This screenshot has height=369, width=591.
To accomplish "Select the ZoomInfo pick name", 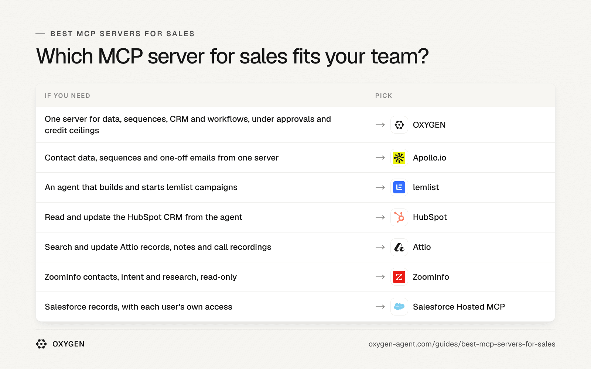I will coord(431,277).
